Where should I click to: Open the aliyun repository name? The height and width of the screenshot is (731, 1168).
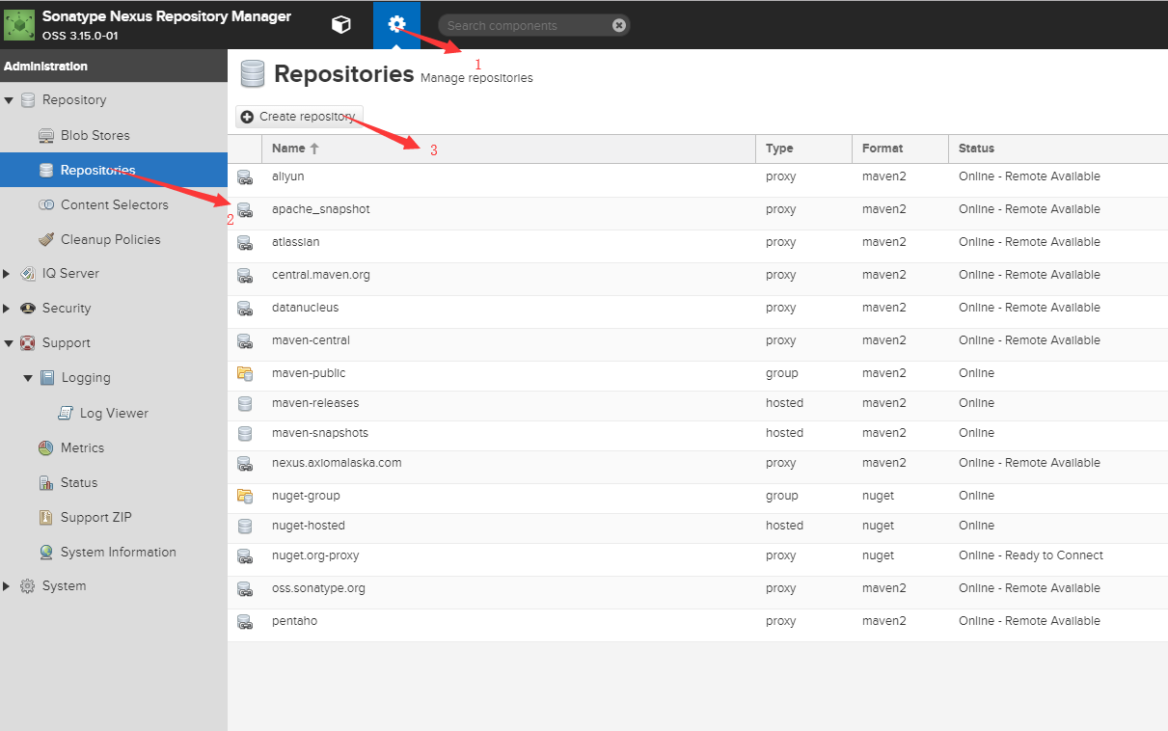(288, 176)
